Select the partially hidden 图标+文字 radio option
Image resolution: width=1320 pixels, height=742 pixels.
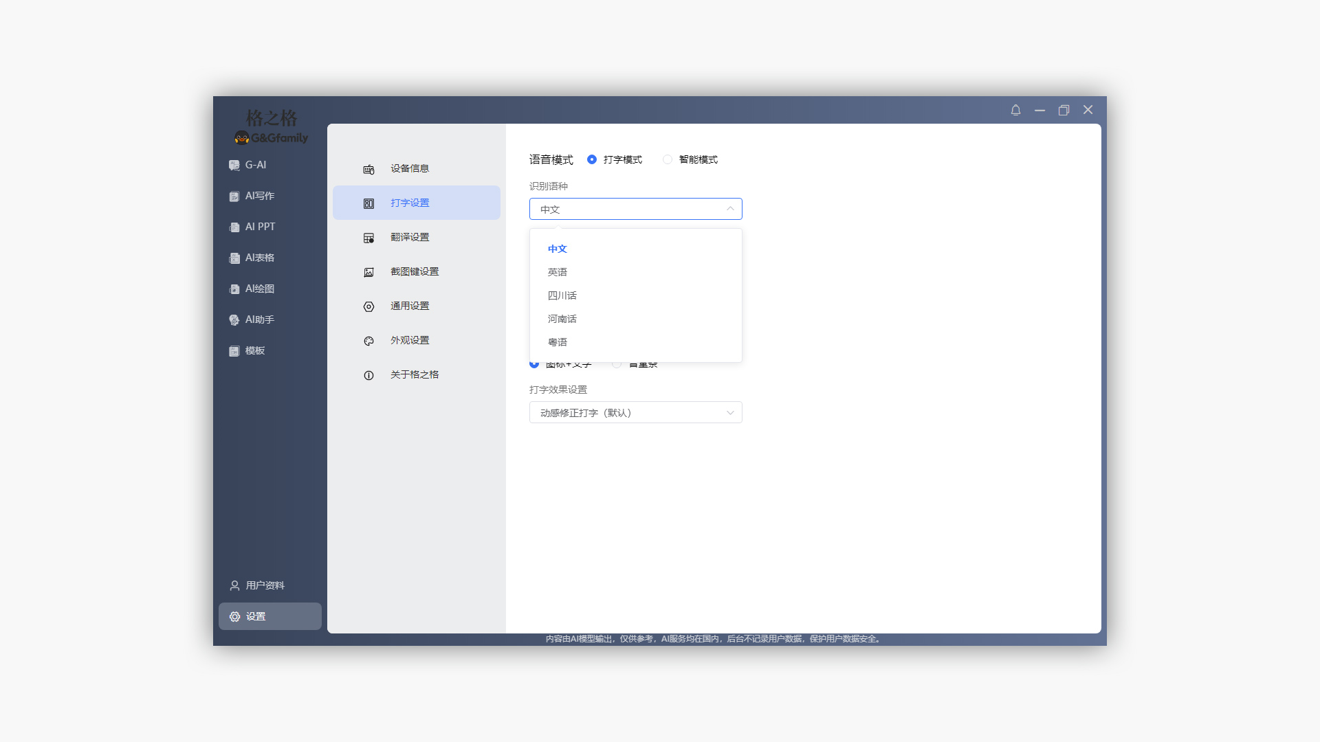(534, 364)
